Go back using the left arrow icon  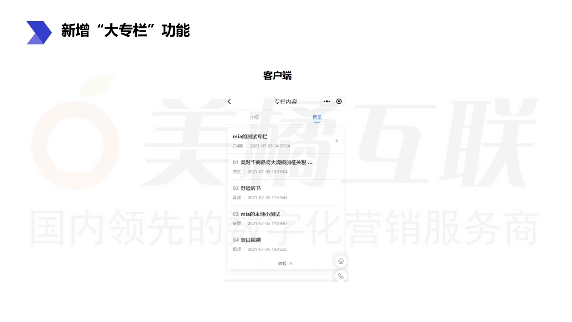point(229,102)
